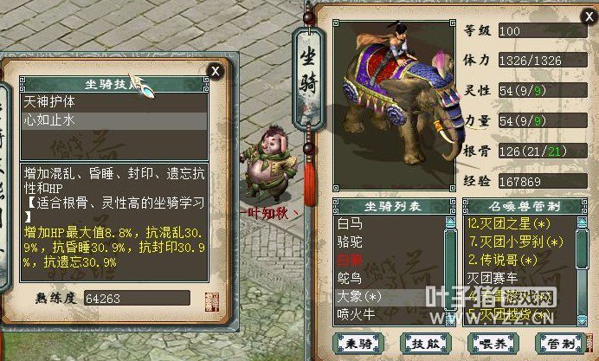Click mount list scroll-up arrow
599x361 pixels.
[450, 222]
